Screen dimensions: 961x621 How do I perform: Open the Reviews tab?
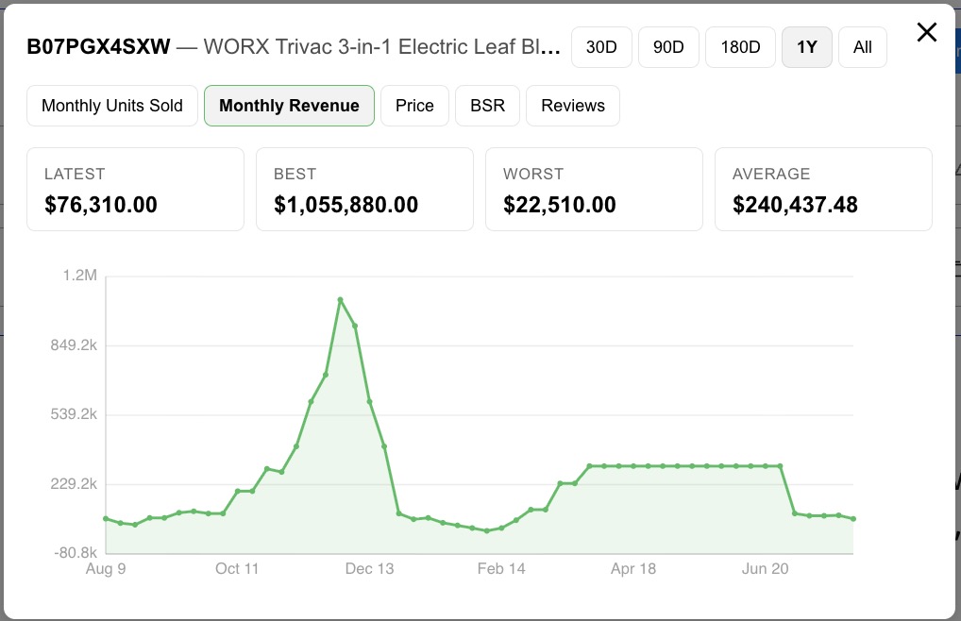tap(573, 106)
